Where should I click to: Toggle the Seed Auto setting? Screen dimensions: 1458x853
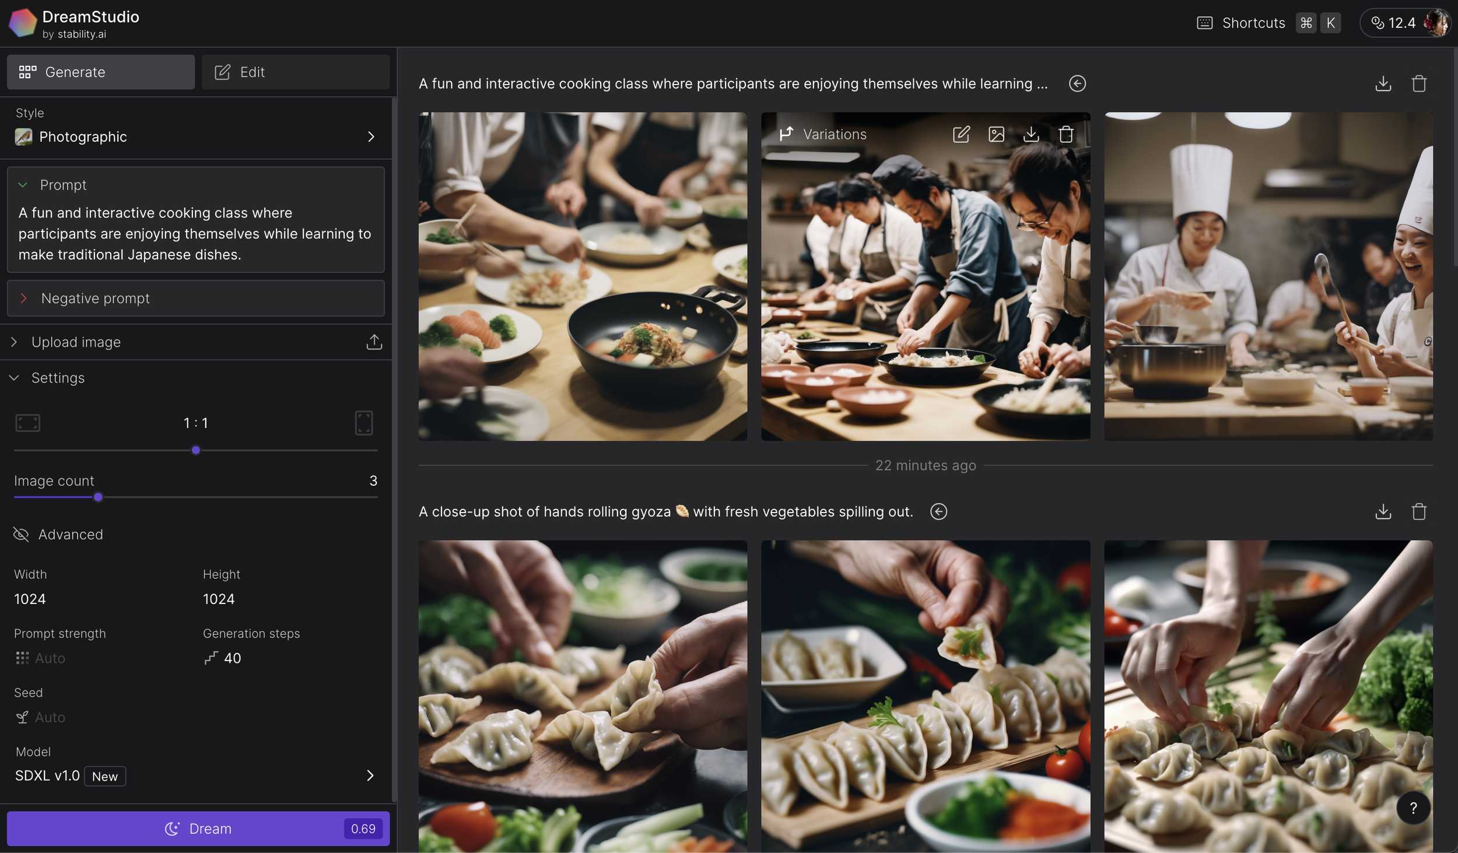(40, 717)
